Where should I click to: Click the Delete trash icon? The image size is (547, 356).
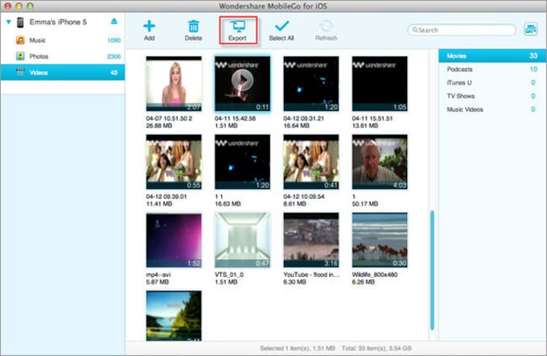point(193,27)
